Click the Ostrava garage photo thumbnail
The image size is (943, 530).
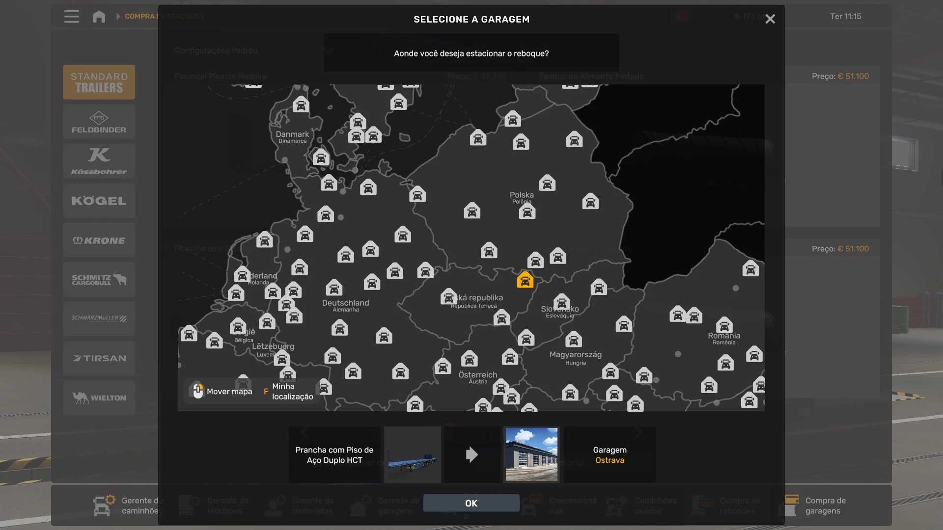(x=531, y=454)
